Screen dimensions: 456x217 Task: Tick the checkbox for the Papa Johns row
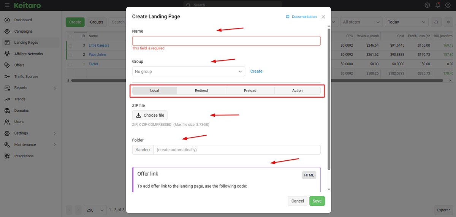click(x=70, y=55)
